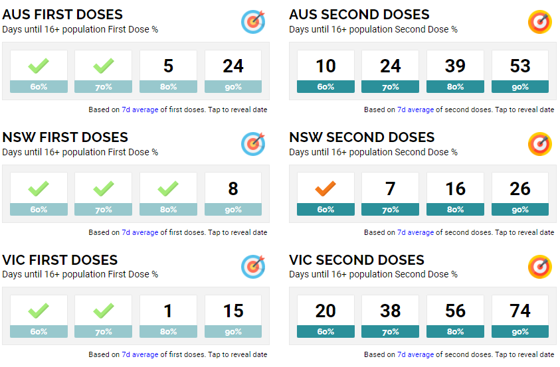Tap the AUS second doses 60% tile showing 10
Viewport: 560px width, 367px height.
[x=326, y=71]
